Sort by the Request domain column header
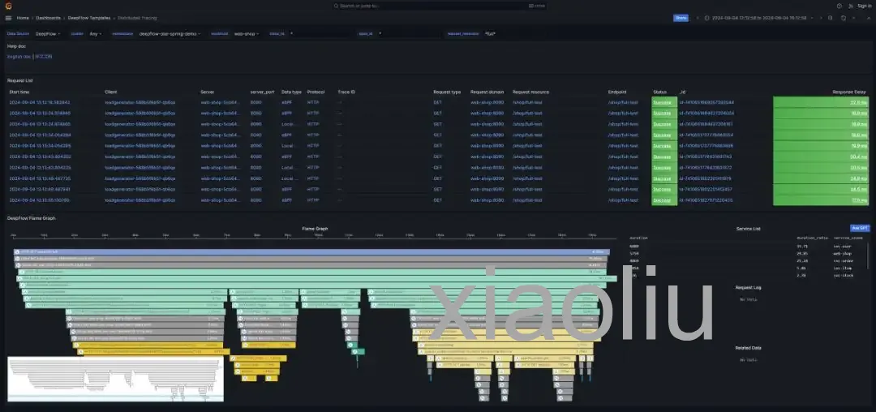Screen dimensions: 876x412 tap(487, 92)
